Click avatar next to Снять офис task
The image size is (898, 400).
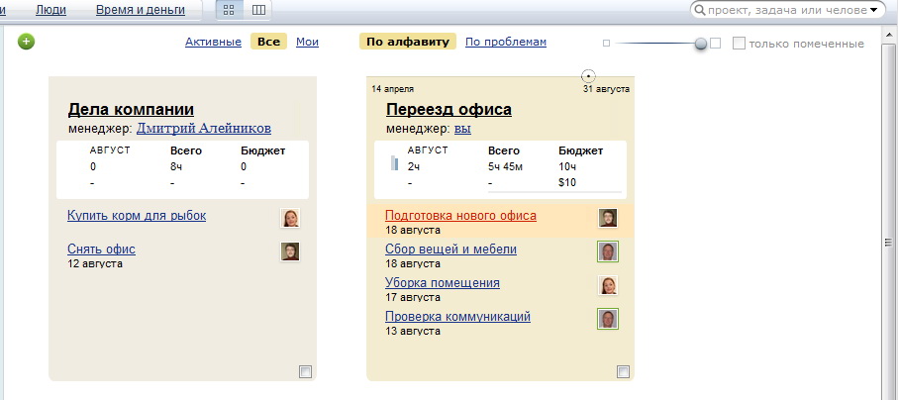click(x=290, y=252)
